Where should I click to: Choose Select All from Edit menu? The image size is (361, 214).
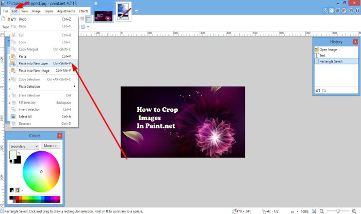point(44,117)
